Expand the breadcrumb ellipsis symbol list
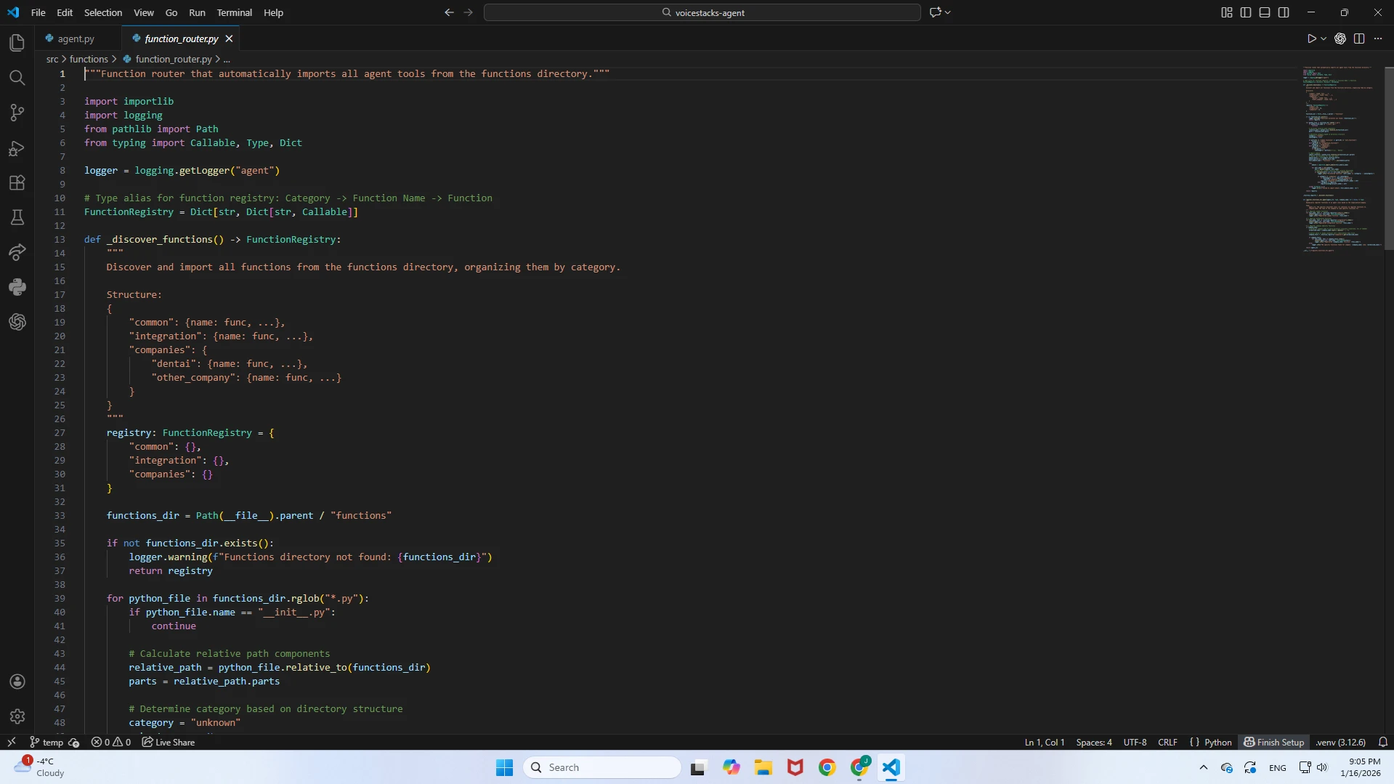The image size is (1394, 784). [x=227, y=60]
